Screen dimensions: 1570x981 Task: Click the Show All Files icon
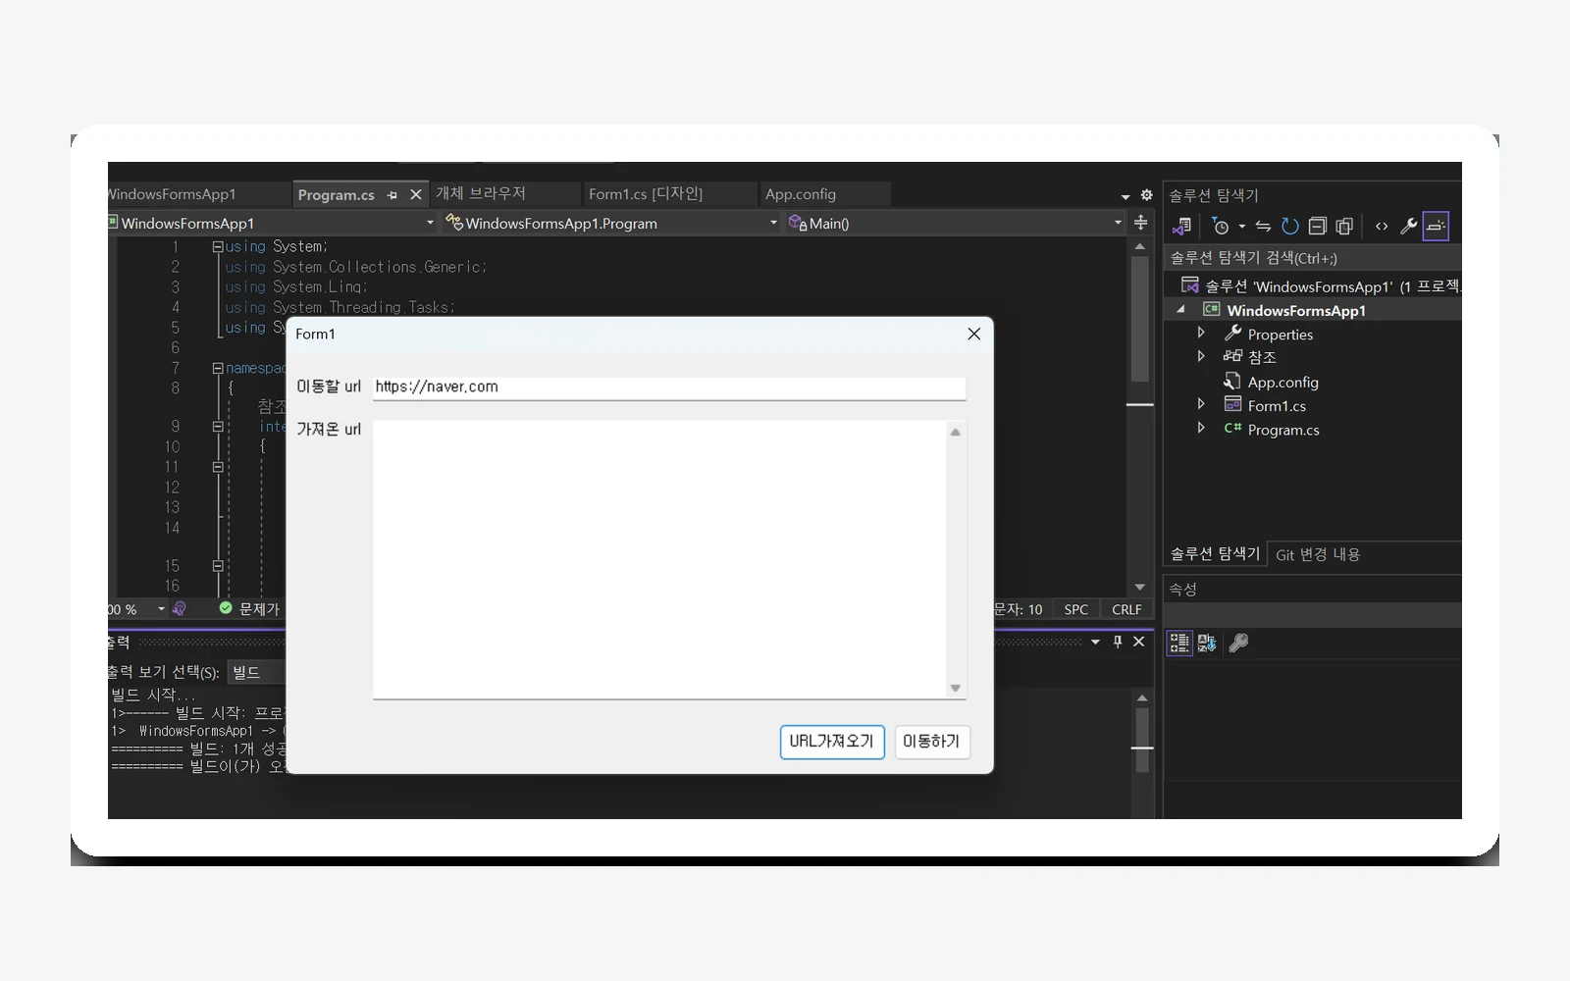1344,227
